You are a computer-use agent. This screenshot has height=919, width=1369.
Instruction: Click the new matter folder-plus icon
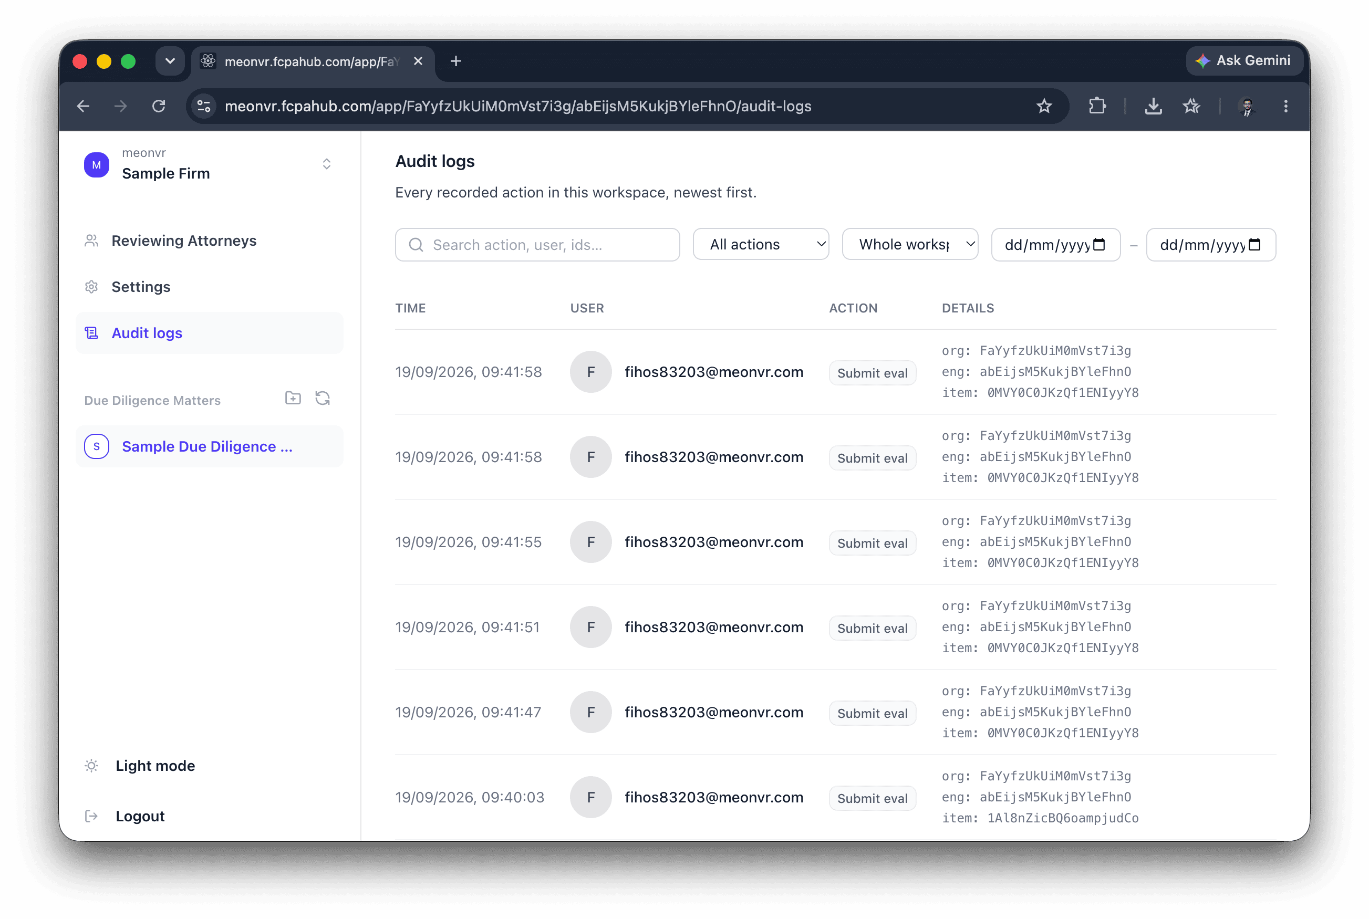[x=293, y=399]
